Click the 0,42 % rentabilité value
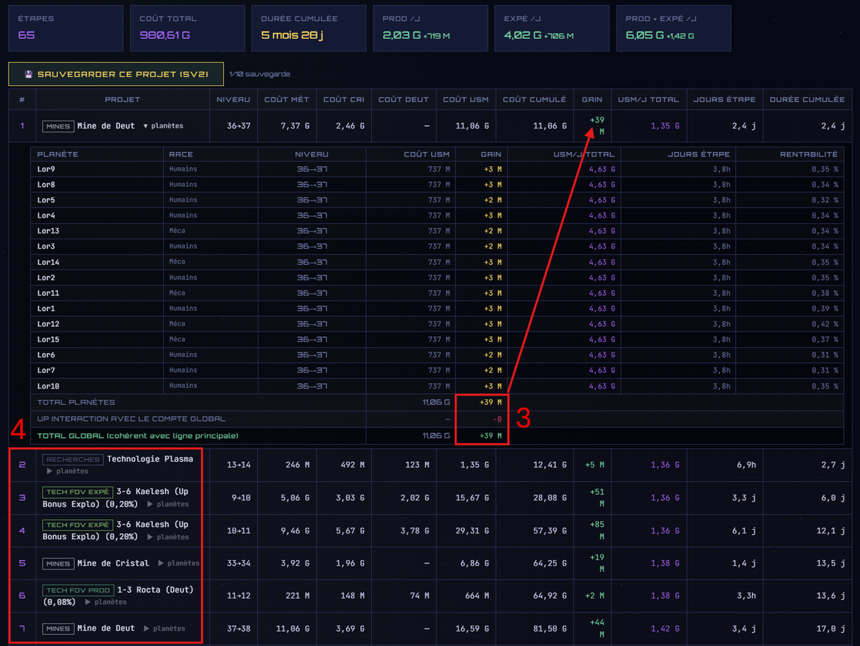The width and height of the screenshot is (860, 646). click(x=824, y=324)
